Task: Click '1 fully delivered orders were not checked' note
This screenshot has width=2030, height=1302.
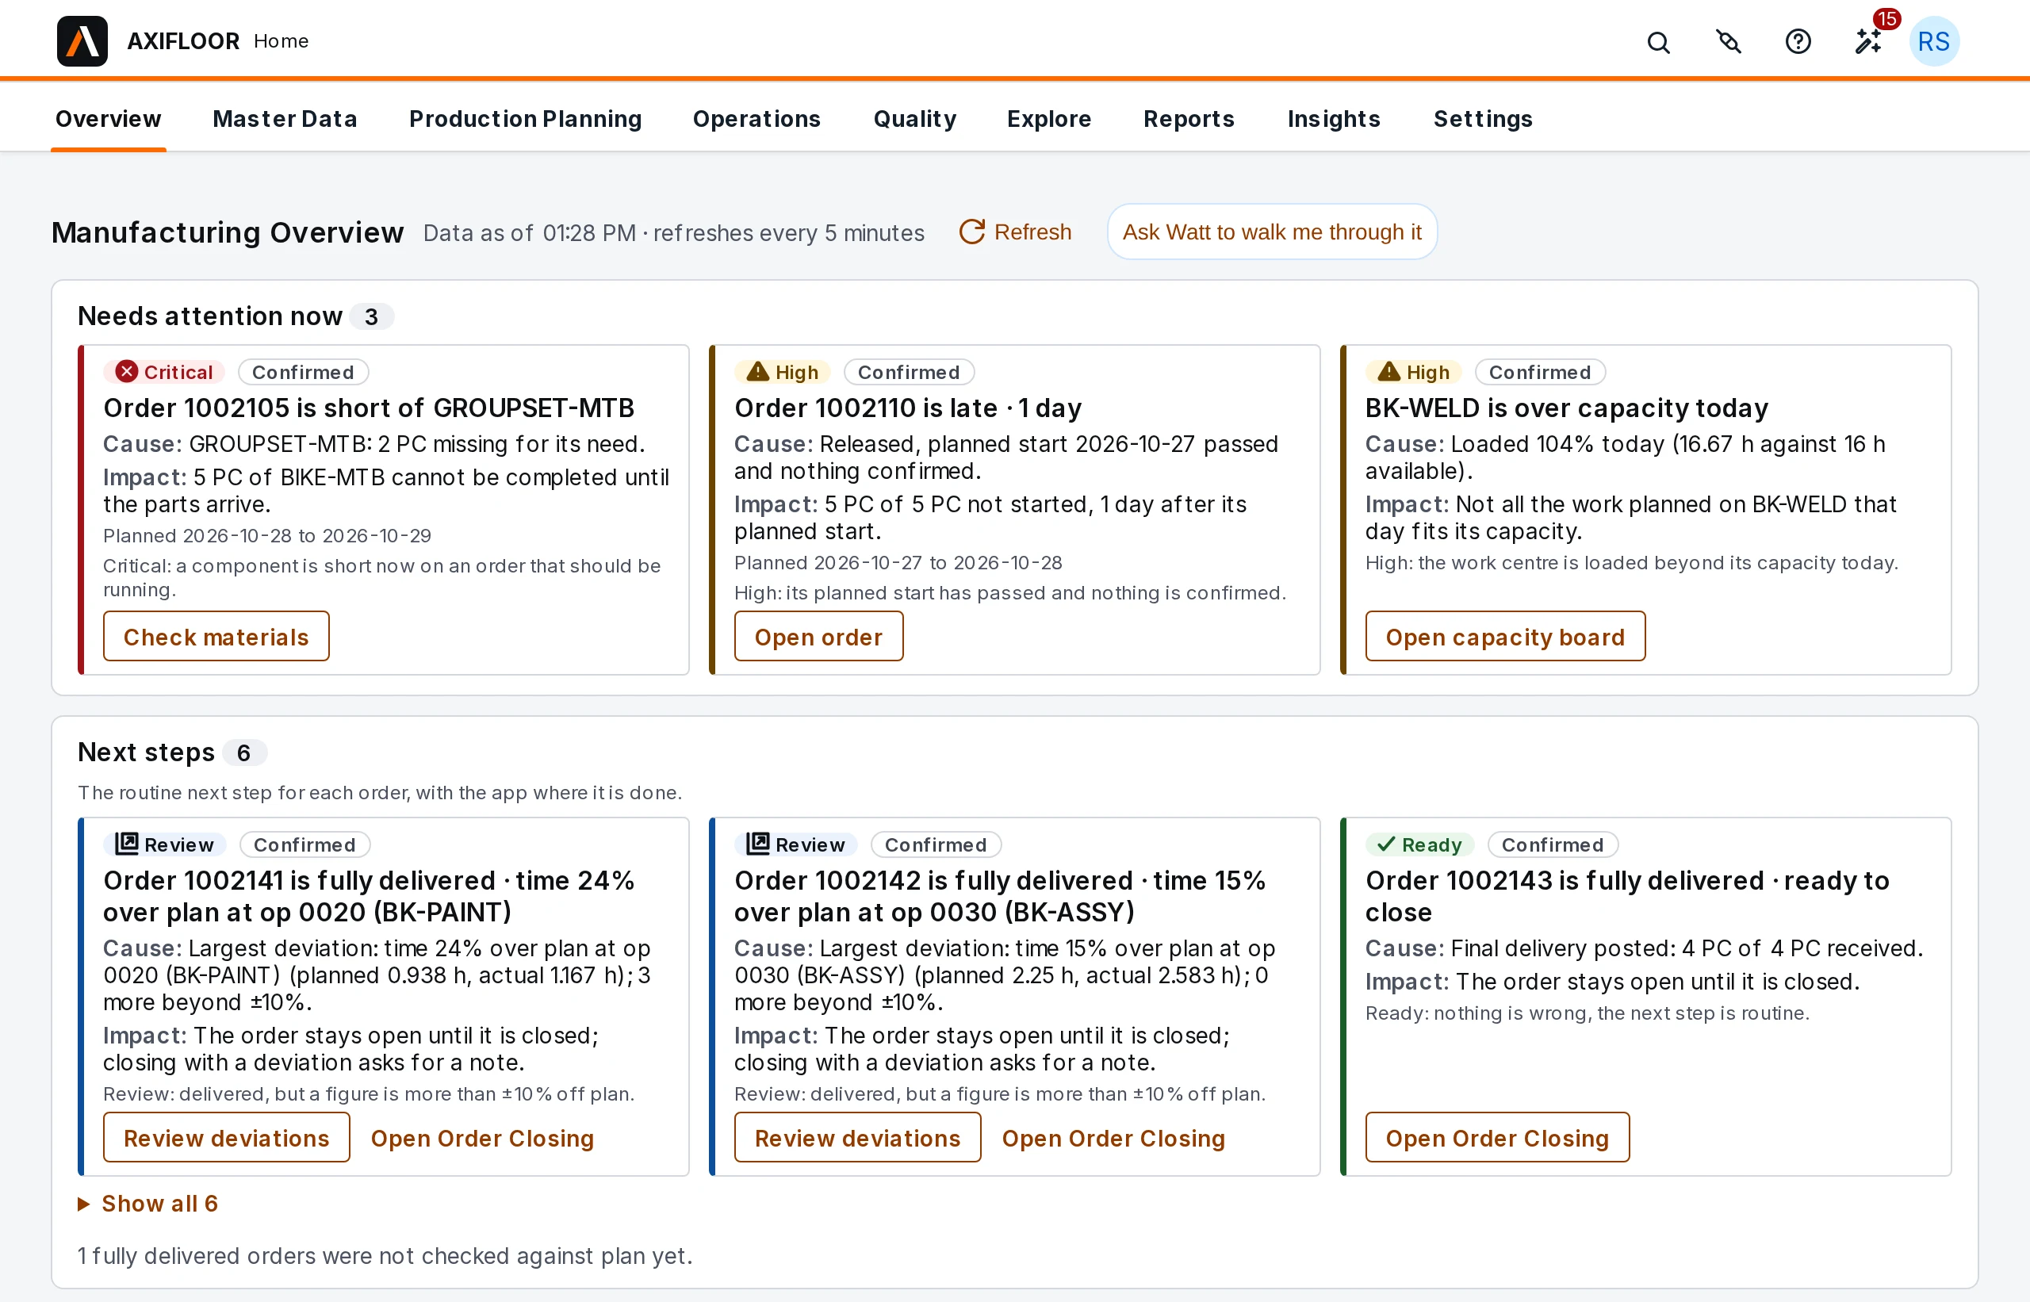Action: tap(385, 1256)
